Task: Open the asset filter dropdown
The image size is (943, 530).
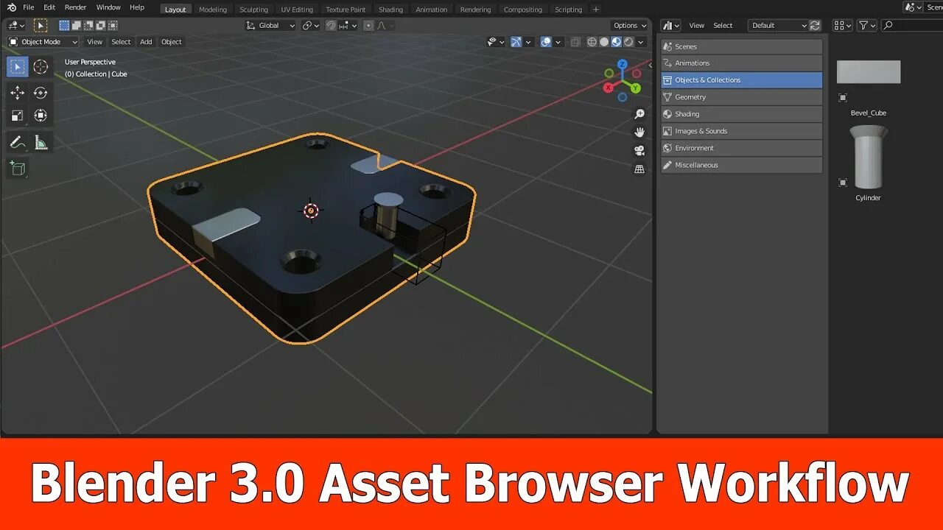Action: pos(868,25)
